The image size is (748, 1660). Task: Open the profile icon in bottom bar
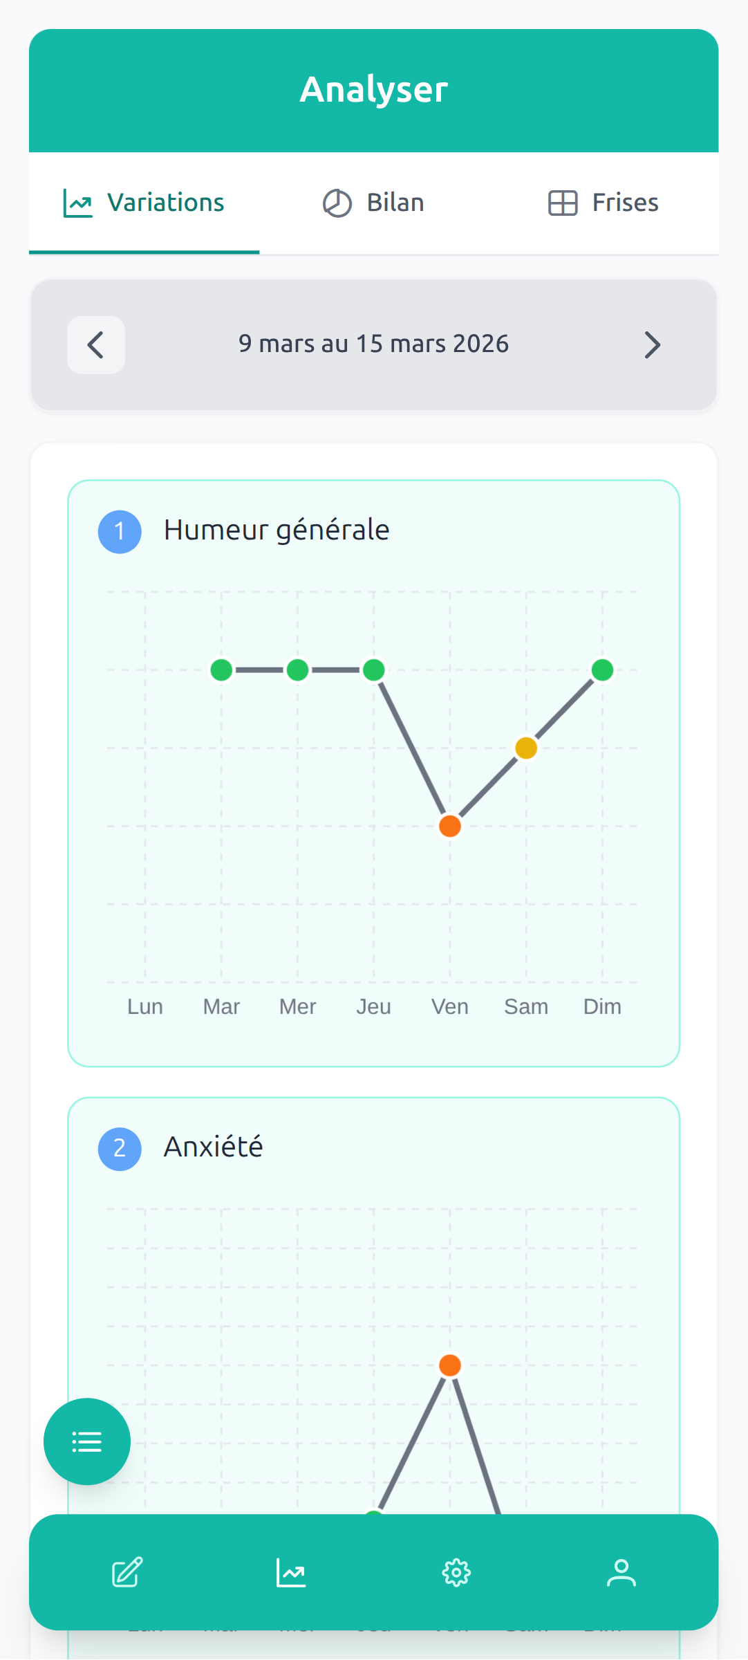point(621,1572)
